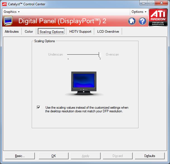The image size is (170, 164).
Task: Click the ATI Radeon Premium Graphics logo
Action: coord(158,18)
